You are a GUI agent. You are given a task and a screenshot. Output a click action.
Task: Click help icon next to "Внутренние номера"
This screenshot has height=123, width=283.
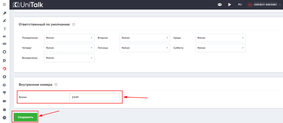point(56,85)
